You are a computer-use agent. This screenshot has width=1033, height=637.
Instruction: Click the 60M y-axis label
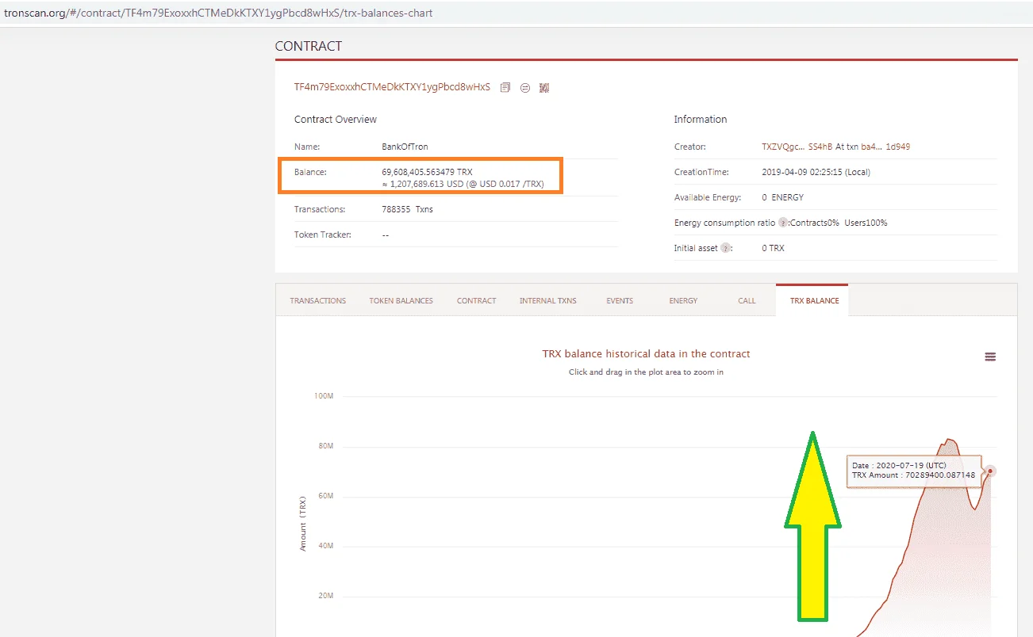pos(325,496)
